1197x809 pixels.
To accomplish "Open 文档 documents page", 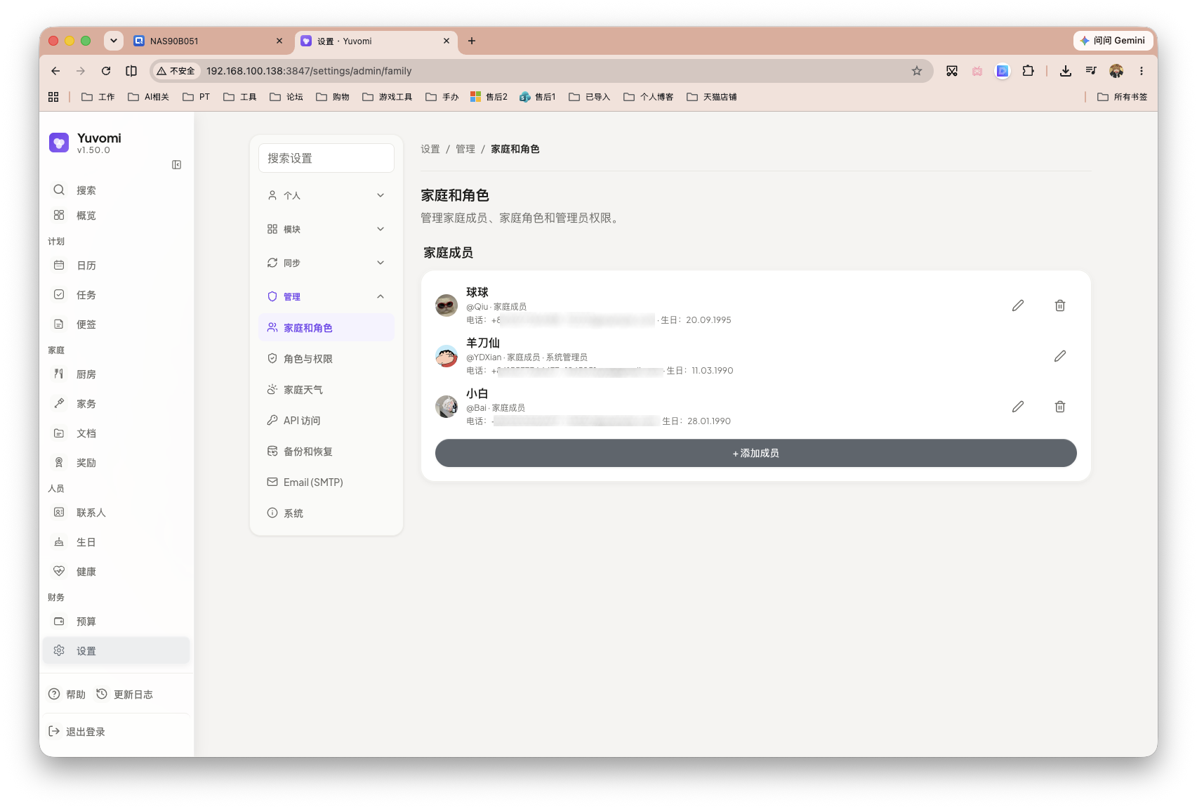I will (117, 433).
